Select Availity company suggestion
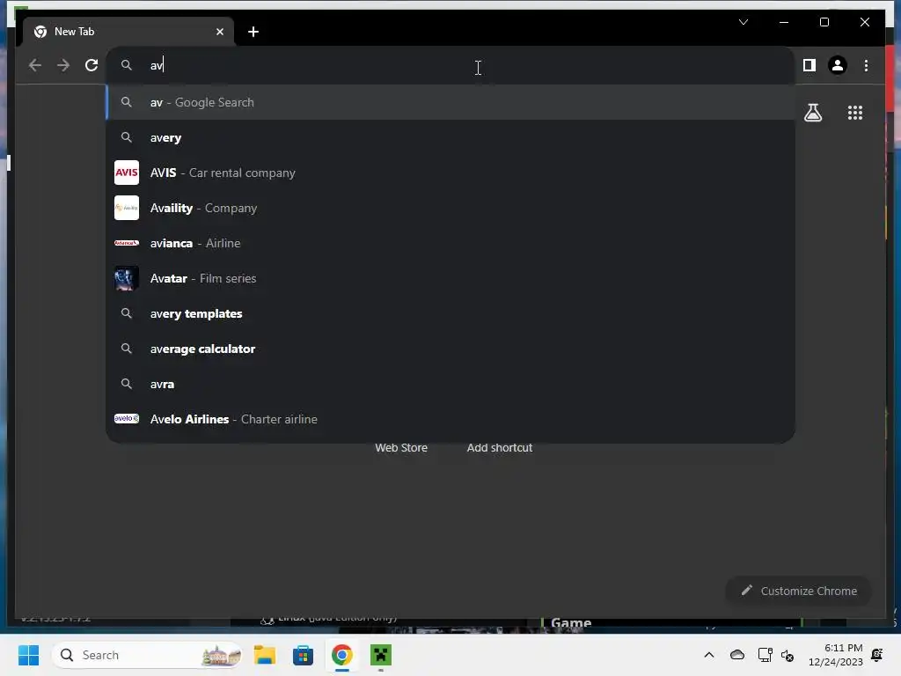 click(x=450, y=208)
